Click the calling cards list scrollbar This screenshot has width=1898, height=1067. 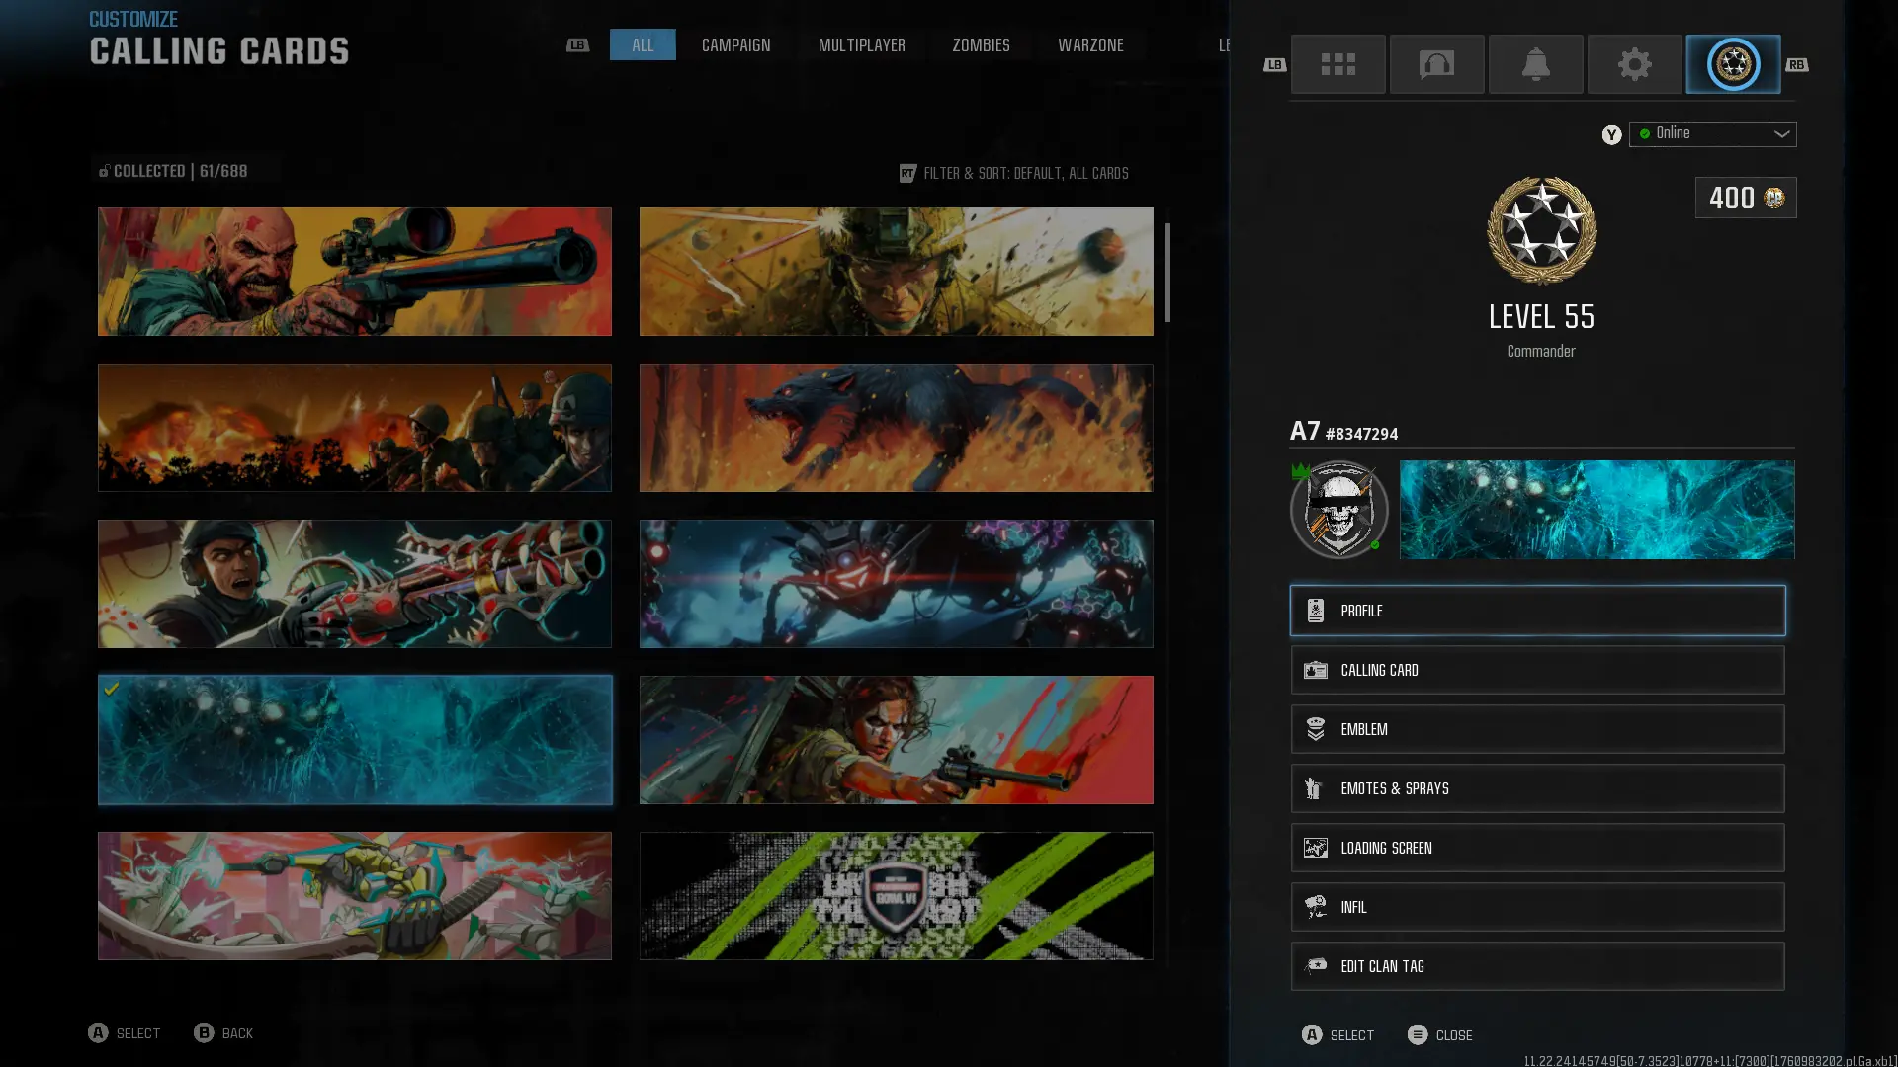coord(1167,273)
